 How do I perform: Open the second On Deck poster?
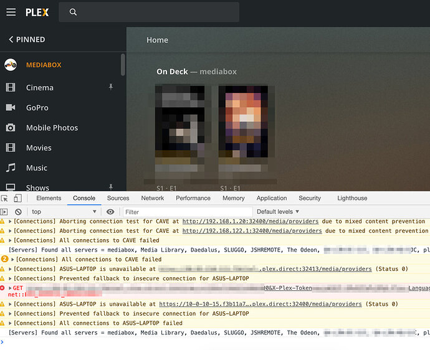coord(243,121)
